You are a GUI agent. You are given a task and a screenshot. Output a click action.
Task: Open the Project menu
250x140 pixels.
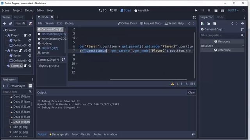17,10
